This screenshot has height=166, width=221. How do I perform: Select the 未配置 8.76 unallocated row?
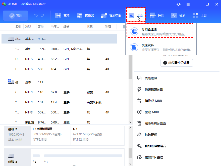pos(59,122)
